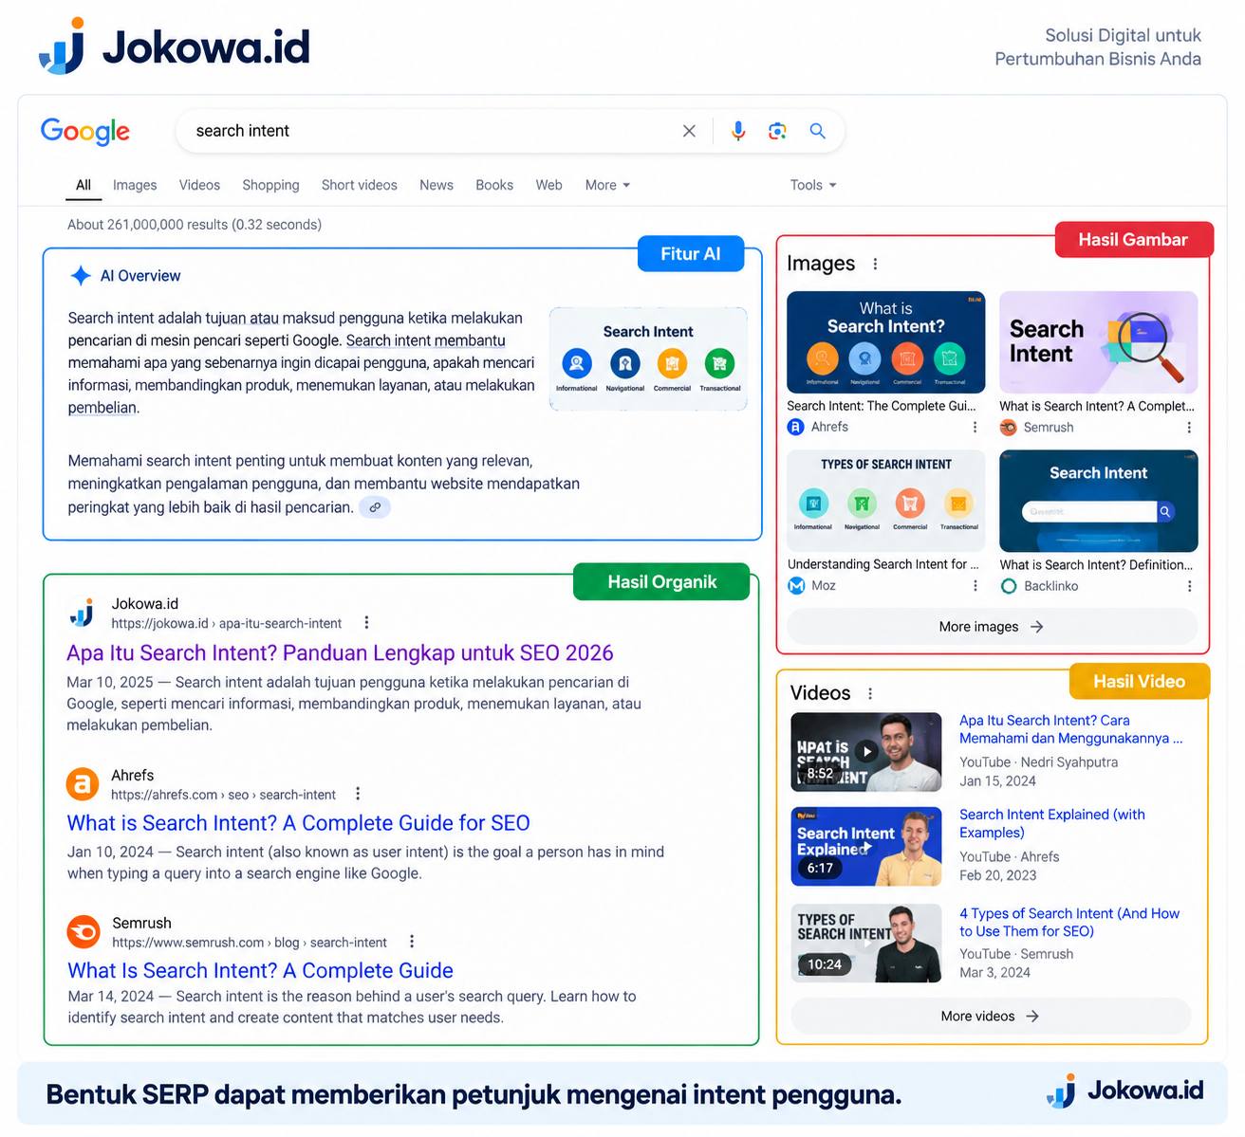Expand the More dropdown in search tabs
Viewport: 1245px width, 1137px height.
[607, 185]
